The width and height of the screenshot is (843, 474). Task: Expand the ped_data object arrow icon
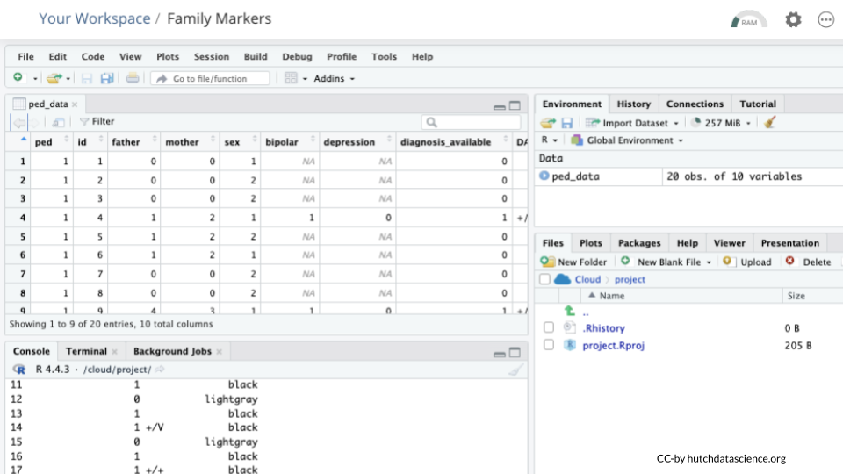(x=544, y=176)
